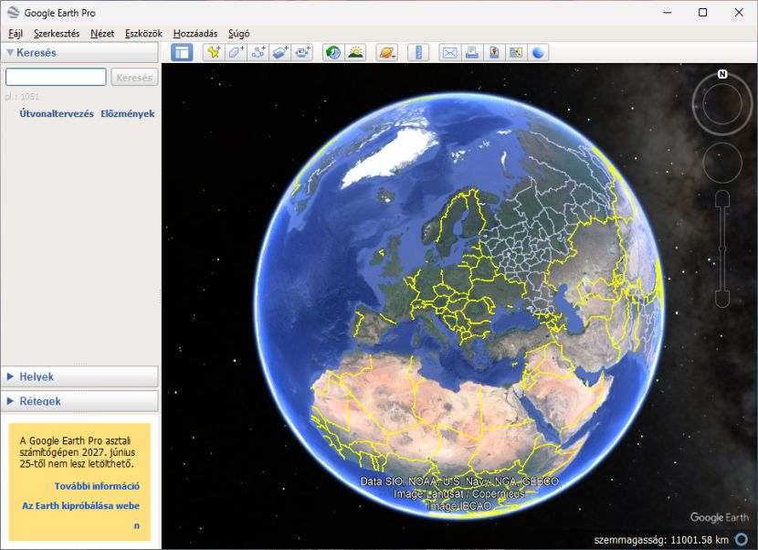This screenshot has height=550, width=758.
Task: Click the szemmagasság altitude readout
Action: [x=661, y=539]
